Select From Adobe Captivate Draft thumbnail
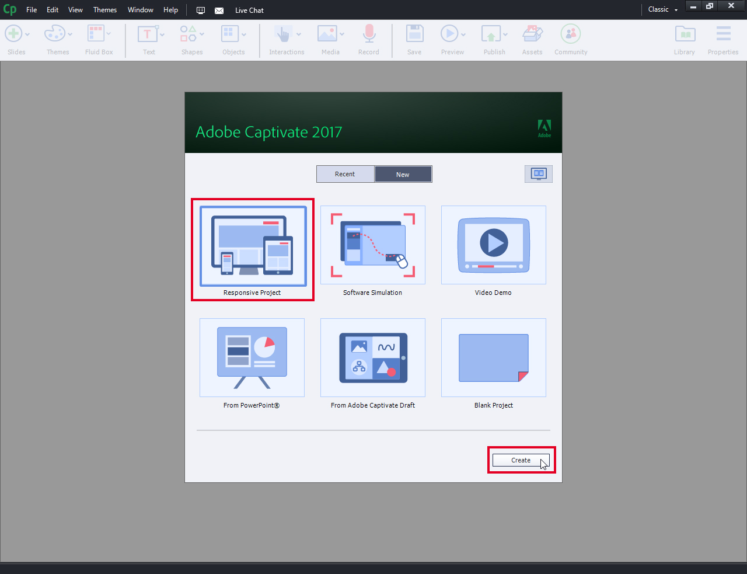The height and width of the screenshot is (574, 747). [373, 357]
